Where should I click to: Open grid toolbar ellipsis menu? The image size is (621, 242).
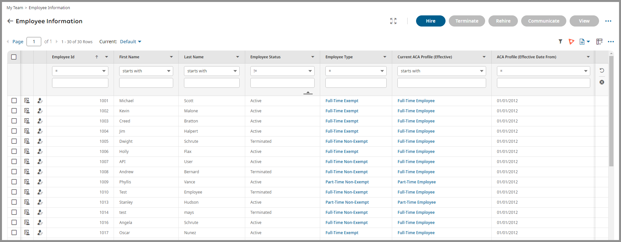(x=611, y=42)
